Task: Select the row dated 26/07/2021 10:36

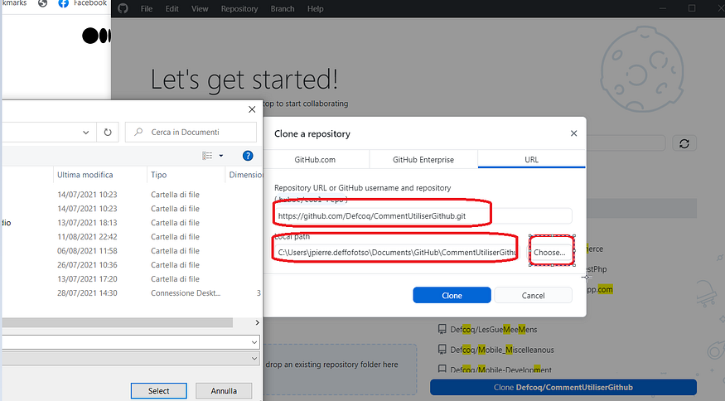Action: click(x=133, y=265)
